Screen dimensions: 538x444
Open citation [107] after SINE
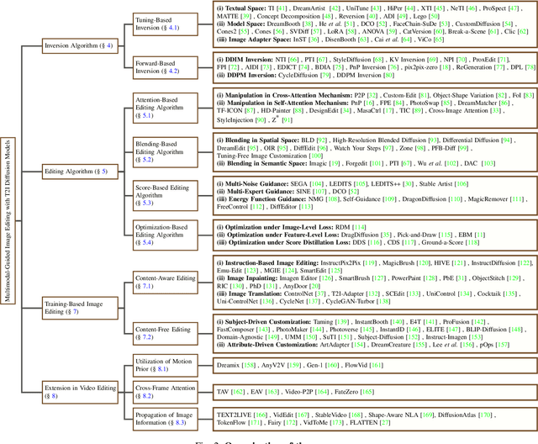point(319,192)
